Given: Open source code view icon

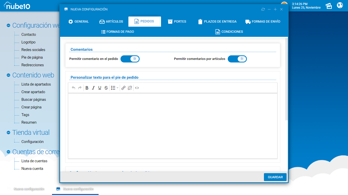Looking at the screenshot, I should (137, 88).
